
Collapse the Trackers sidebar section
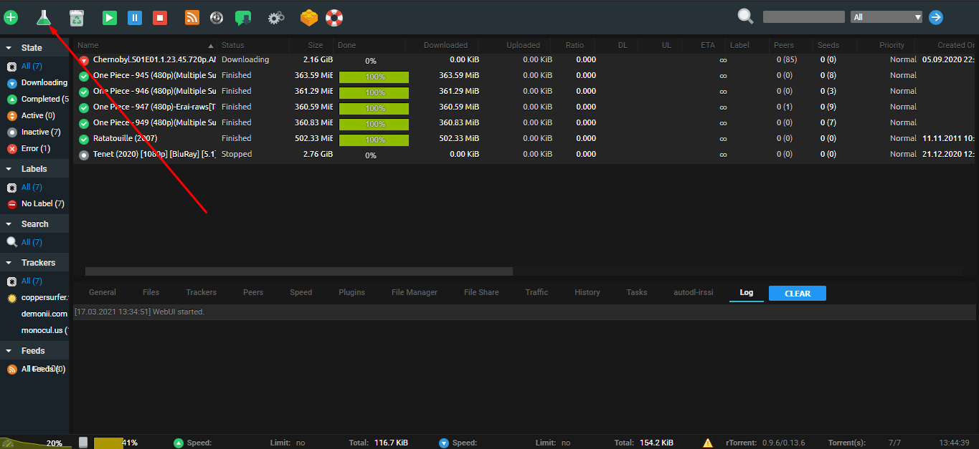[9, 262]
